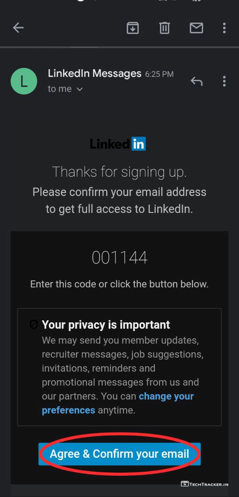Mark email as unread via envelope icon
239x497 pixels.
[x=196, y=28]
